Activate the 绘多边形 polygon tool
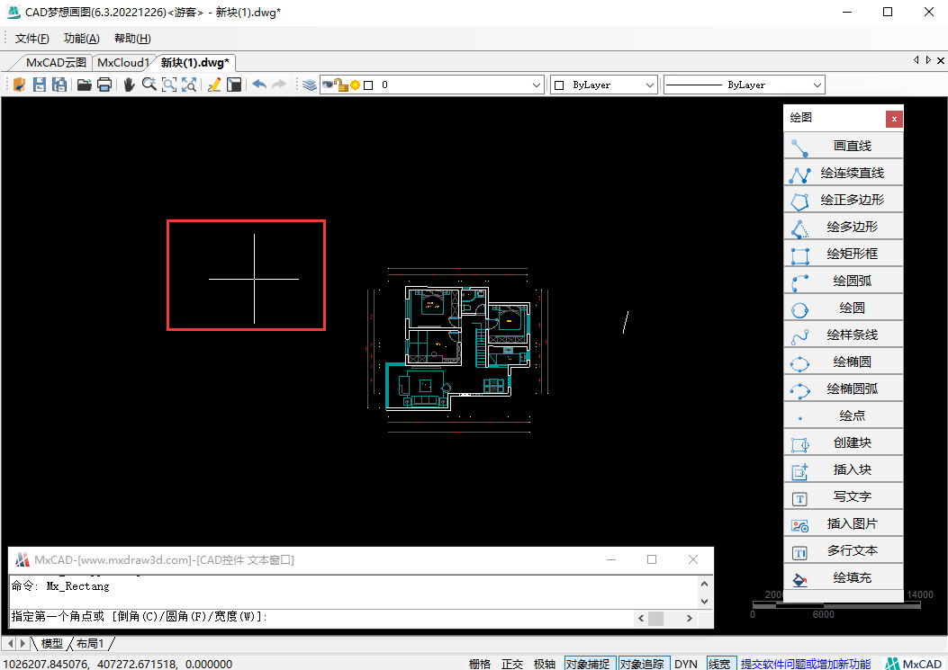The width and height of the screenshot is (948, 670). tap(844, 227)
